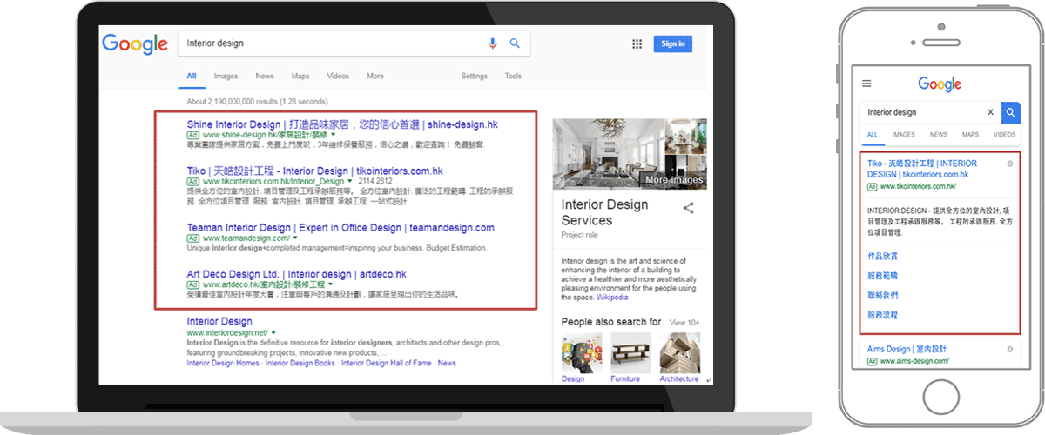The image size is (1045, 435).
Task: Open the Teaman Interior Design ad link
Action: click(x=340, y=227)
